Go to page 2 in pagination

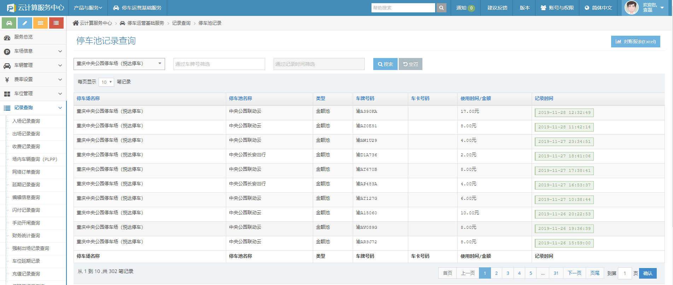pos(496,273)
